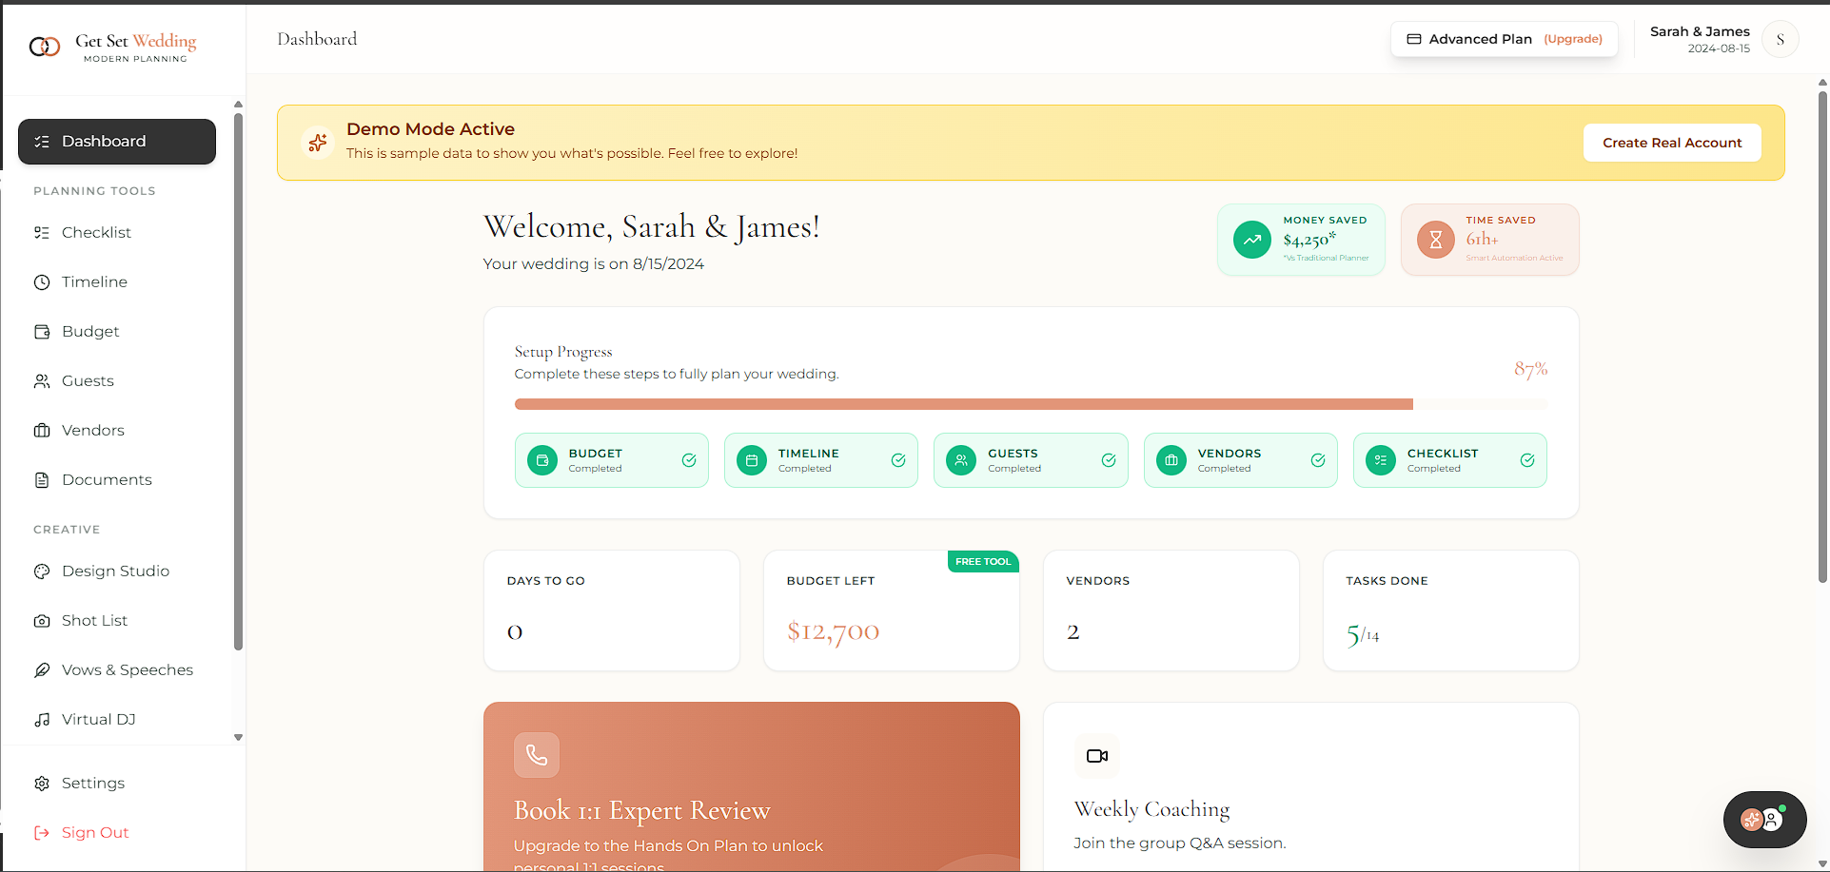1830x872 pixels.
Task: Click the sparkle icon in Demo Mode banner
Action: tap(318, 143)
